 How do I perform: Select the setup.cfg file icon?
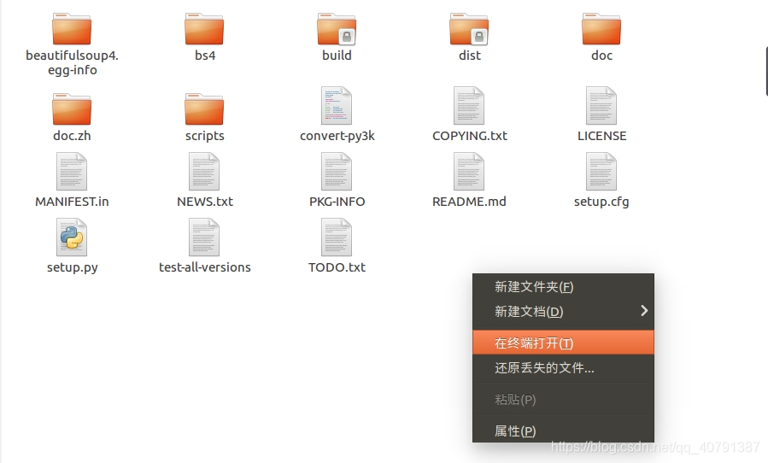[x=601, y=172]
